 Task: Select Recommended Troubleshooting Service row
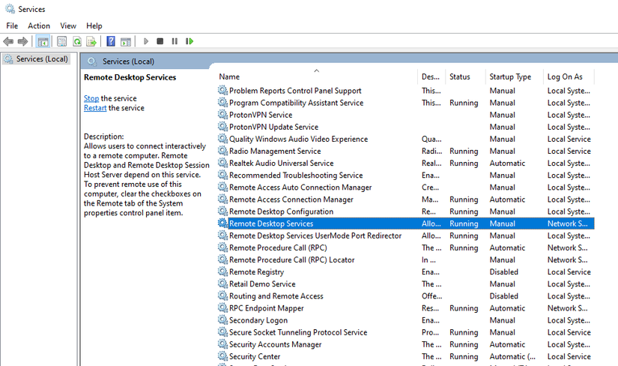(405, 175)
